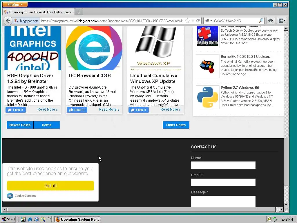Go to Newer Posts
Image resolution: width=297 pixels, height=223 pixels.
tap(20, 125)
